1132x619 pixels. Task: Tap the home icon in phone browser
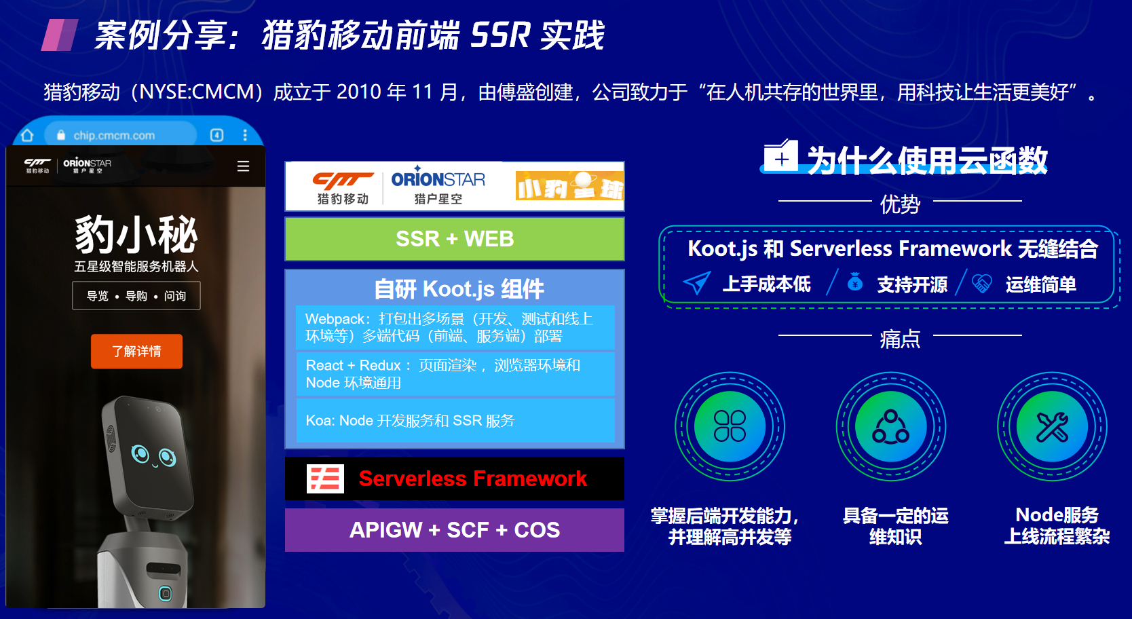(27, 135)
